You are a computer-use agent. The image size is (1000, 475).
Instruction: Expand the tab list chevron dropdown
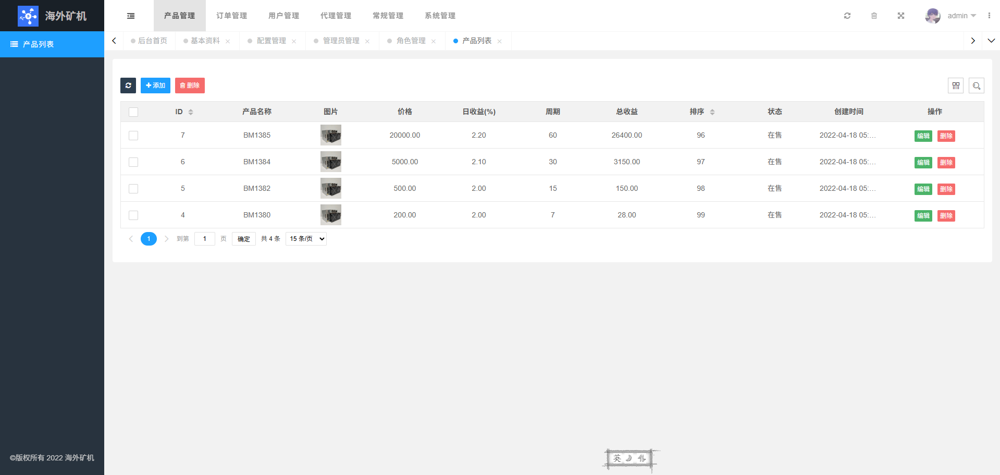[x=991, y=41]
